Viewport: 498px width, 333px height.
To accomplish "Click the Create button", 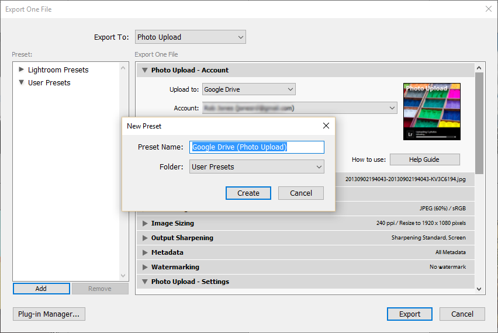I will [248, 193].
